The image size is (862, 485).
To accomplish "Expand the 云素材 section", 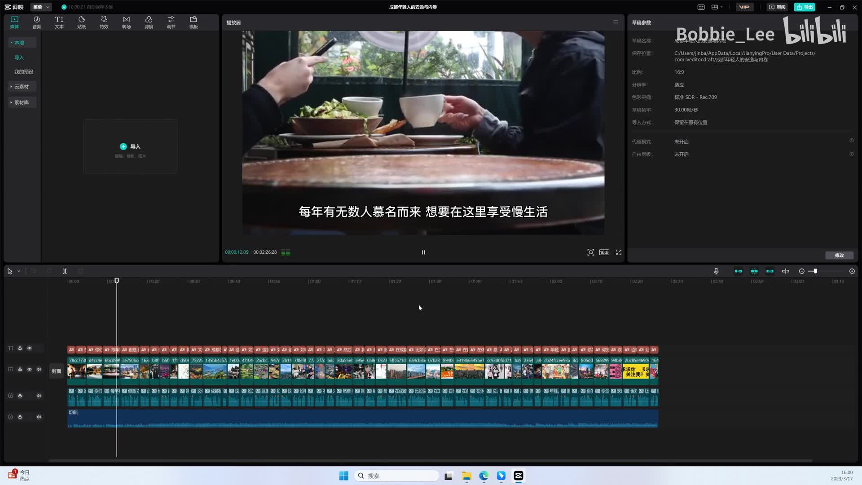I will [x=21, y=87].
